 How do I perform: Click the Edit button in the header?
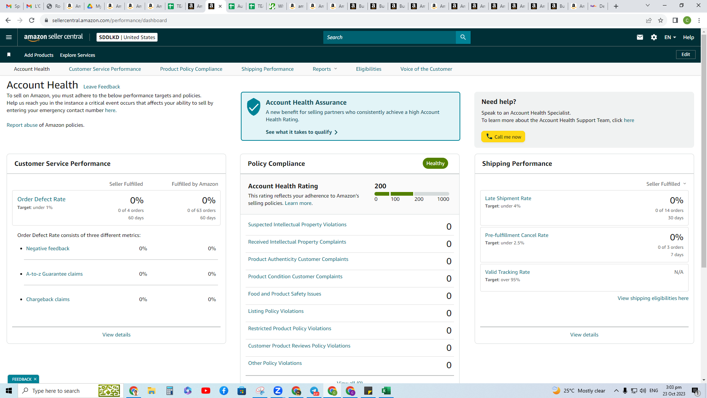tap(686, 55)
